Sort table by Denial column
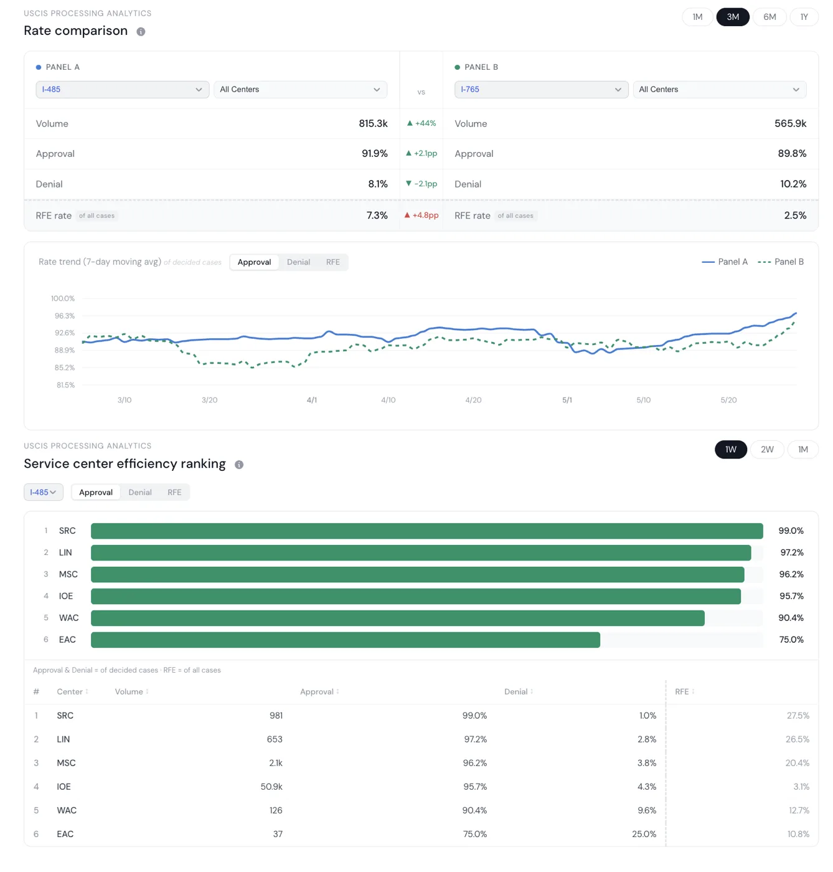This screenshot has height=872, width=833. (519, 691)
